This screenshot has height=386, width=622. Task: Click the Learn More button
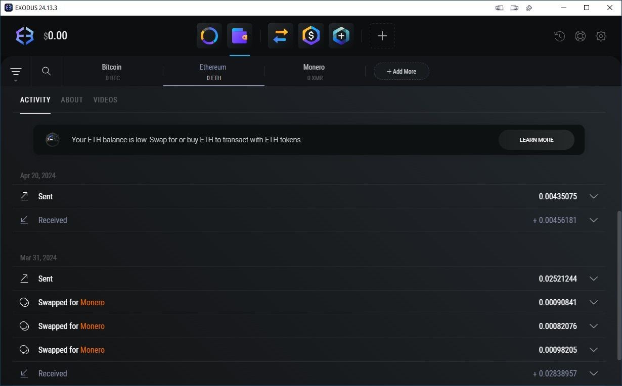coord(536,140)
